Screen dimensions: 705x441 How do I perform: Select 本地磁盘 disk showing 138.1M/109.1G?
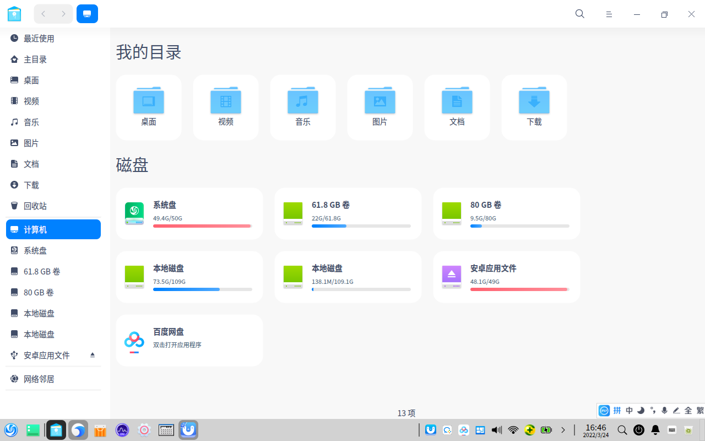click(x=348, y=277)
